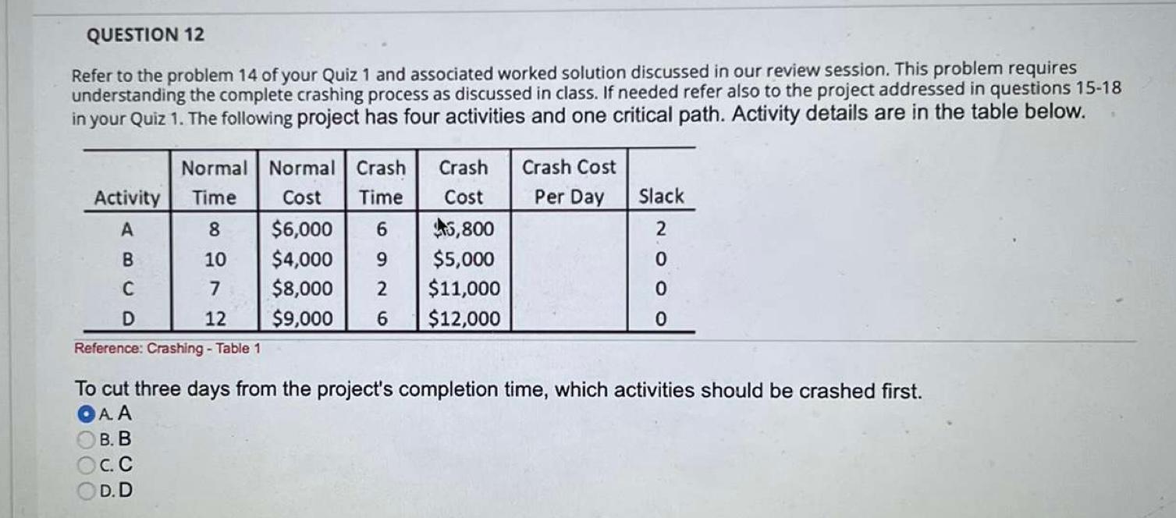The height and width of the screenshot is (518, 1176).
Task: Click the Slack column header
Action: (x=660, y=199)
